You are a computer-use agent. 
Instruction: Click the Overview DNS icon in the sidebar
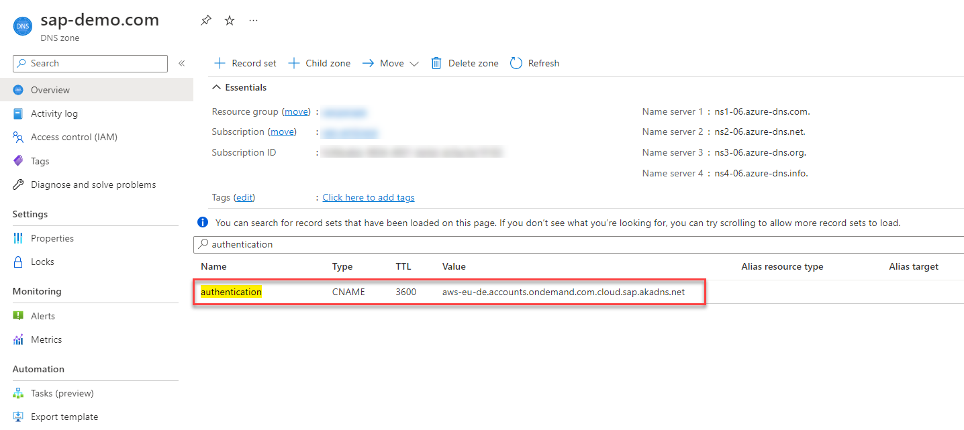click(x=18, y=90)
